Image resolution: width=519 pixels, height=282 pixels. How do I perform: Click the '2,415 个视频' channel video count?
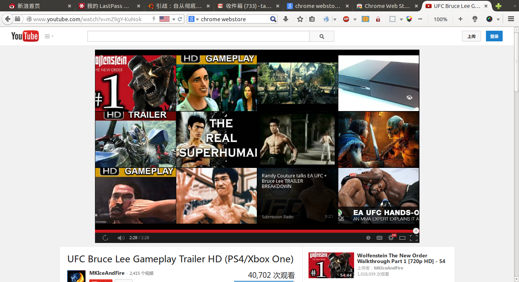(141, 273)
